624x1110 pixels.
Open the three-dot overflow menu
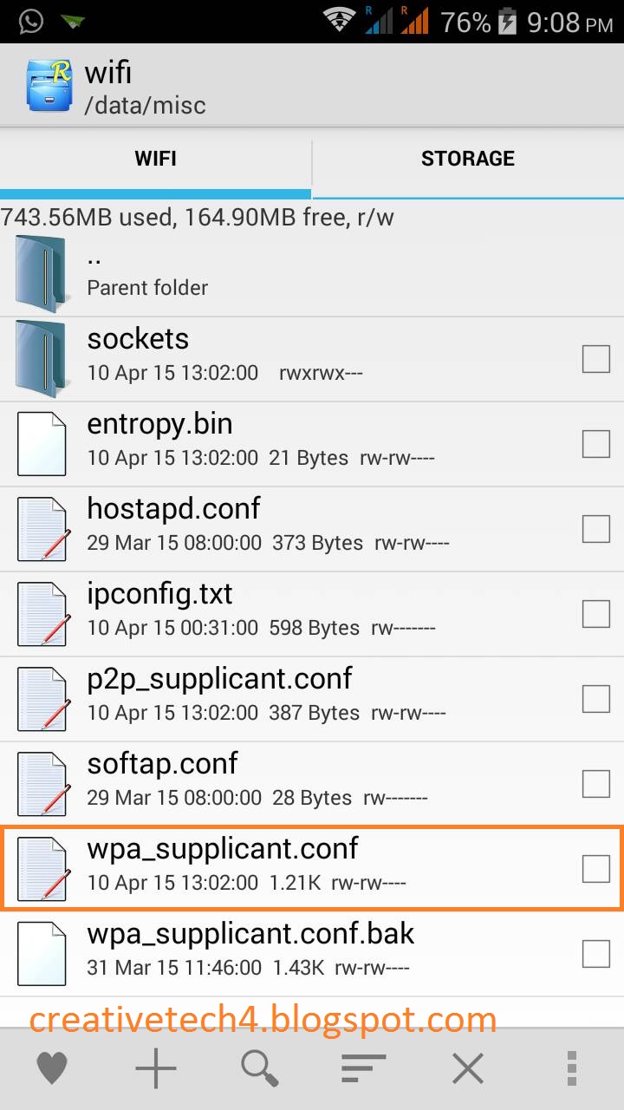click(x=572, y=1068)
